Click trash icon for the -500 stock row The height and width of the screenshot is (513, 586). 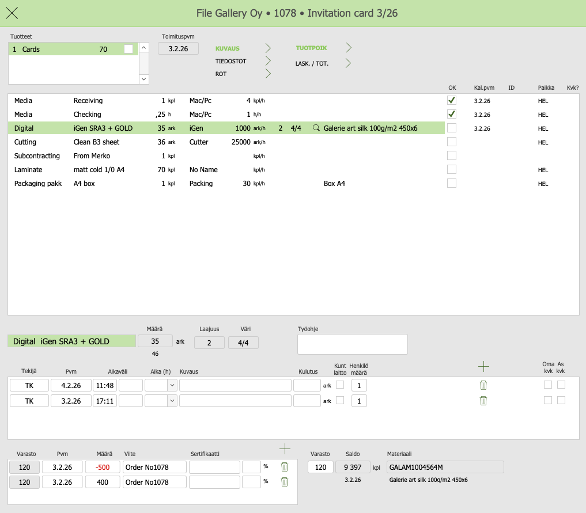click(284, 467)
